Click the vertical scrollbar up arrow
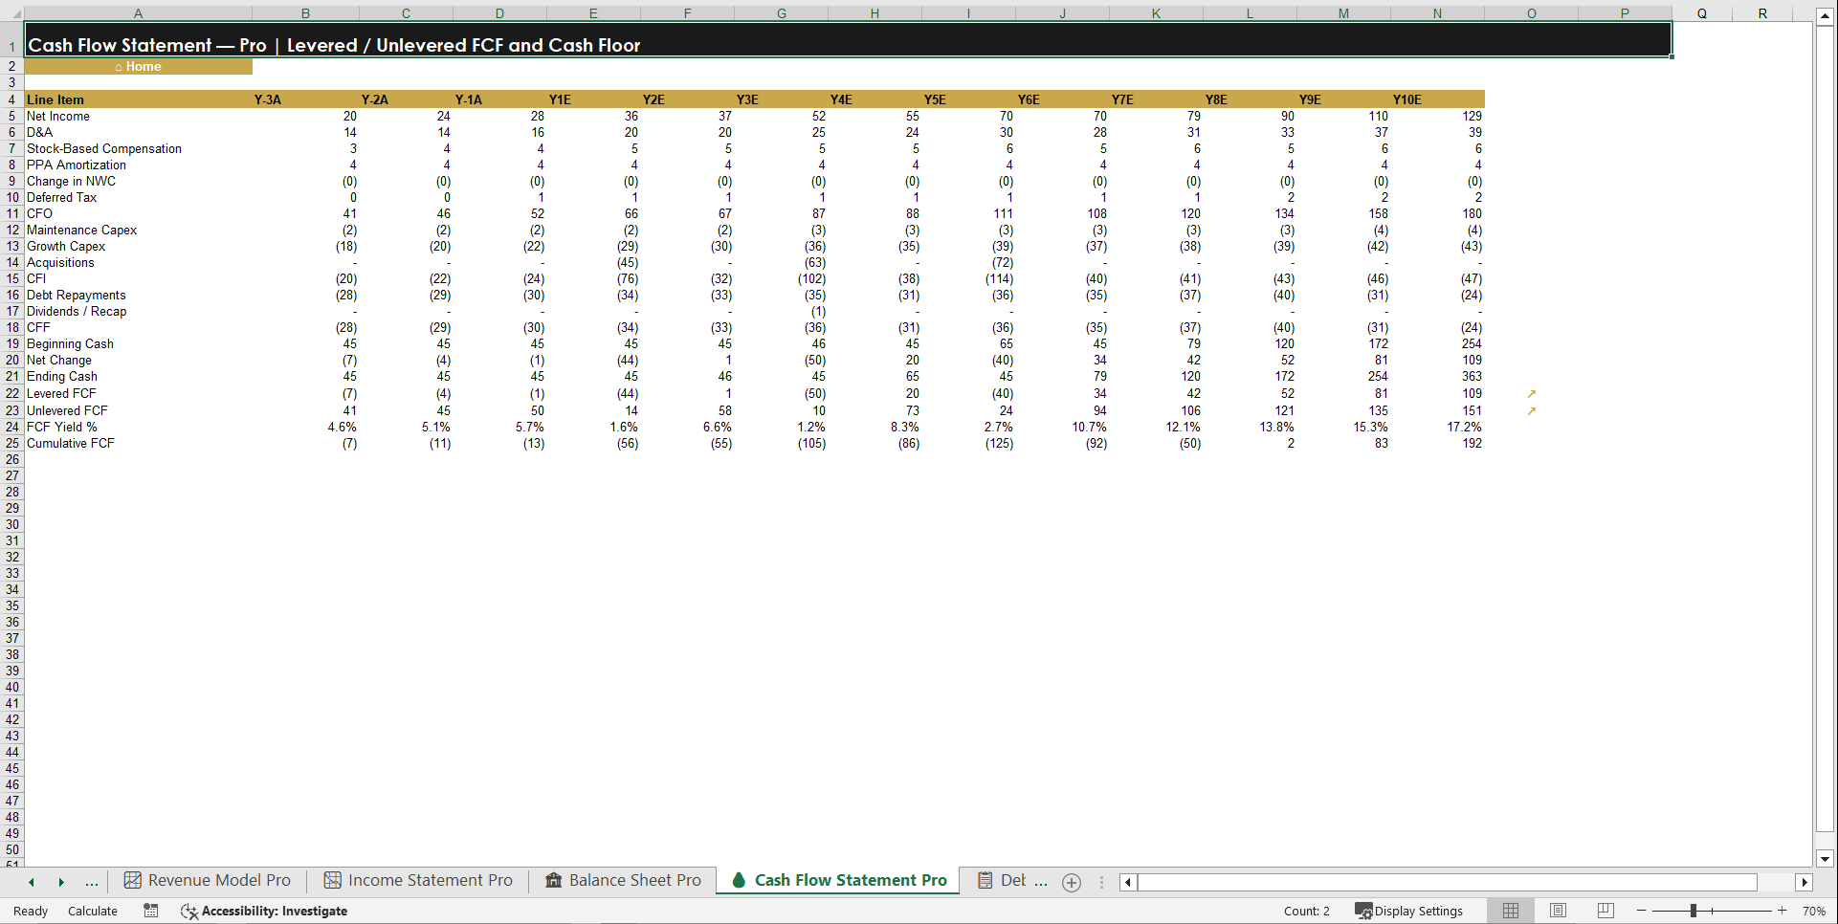 point(1825,17)
